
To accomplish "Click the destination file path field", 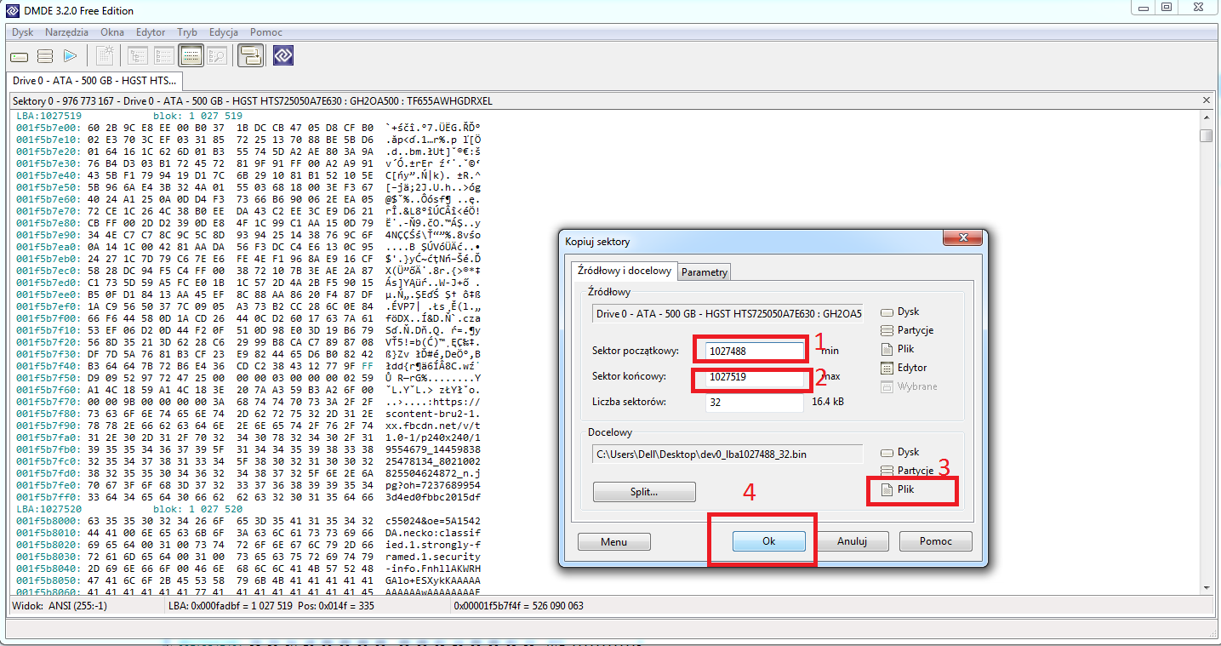I will (727, 454).
